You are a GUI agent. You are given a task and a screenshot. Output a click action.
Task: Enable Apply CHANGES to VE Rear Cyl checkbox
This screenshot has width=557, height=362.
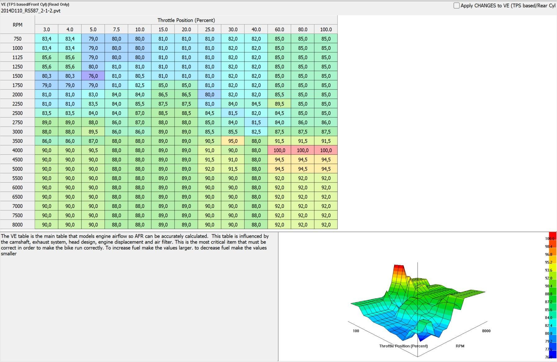(x=456, y=6)
